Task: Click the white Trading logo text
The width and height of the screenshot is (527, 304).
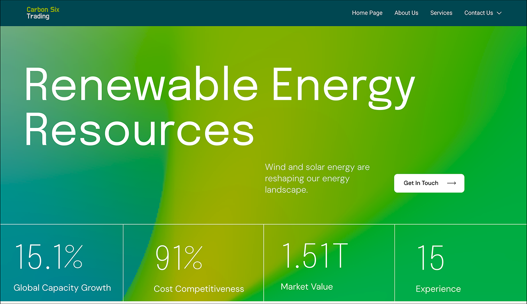Action: (x=38, y=17)
